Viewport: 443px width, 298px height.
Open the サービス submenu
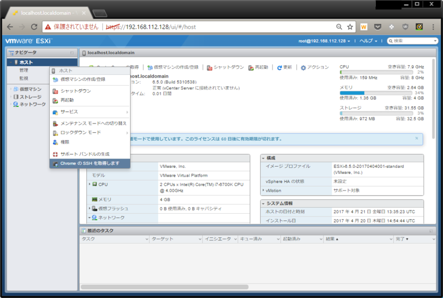[x=90, y=112]
